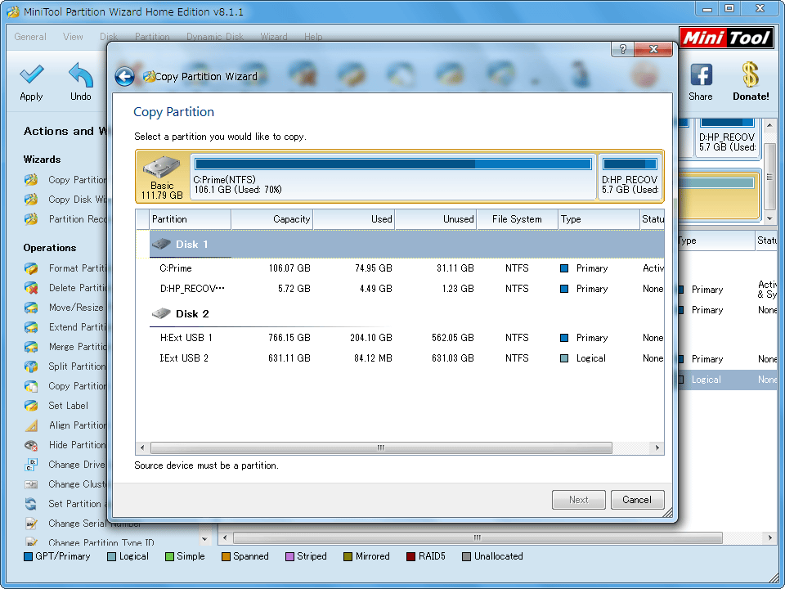Image resolution: width=785 pixels, height=589 pixels.
Task: Click the Unallocated legend color swatch
Action: pos(467,556)
